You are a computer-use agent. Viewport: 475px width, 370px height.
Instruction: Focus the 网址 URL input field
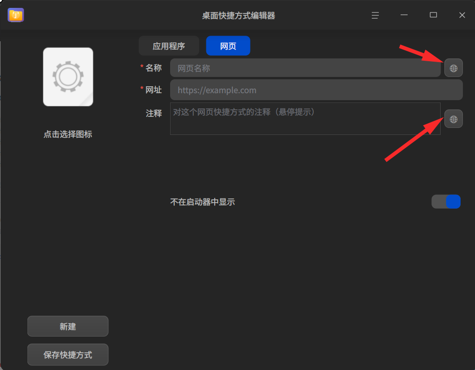tap(316, 90)
